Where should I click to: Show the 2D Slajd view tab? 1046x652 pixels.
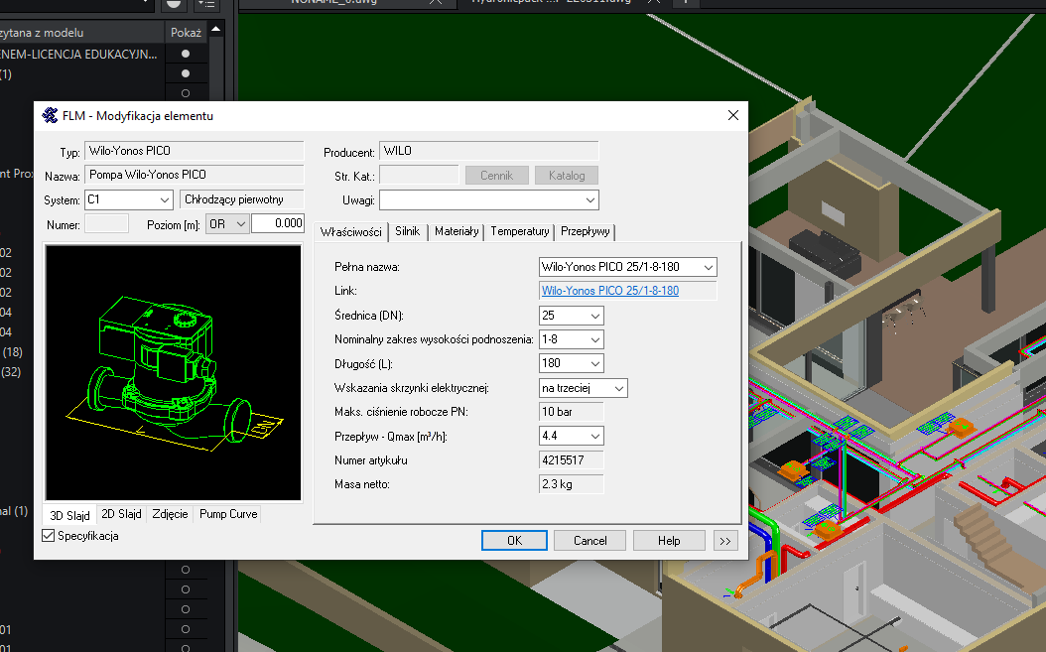pyautogui.click(x=121, y=514)
